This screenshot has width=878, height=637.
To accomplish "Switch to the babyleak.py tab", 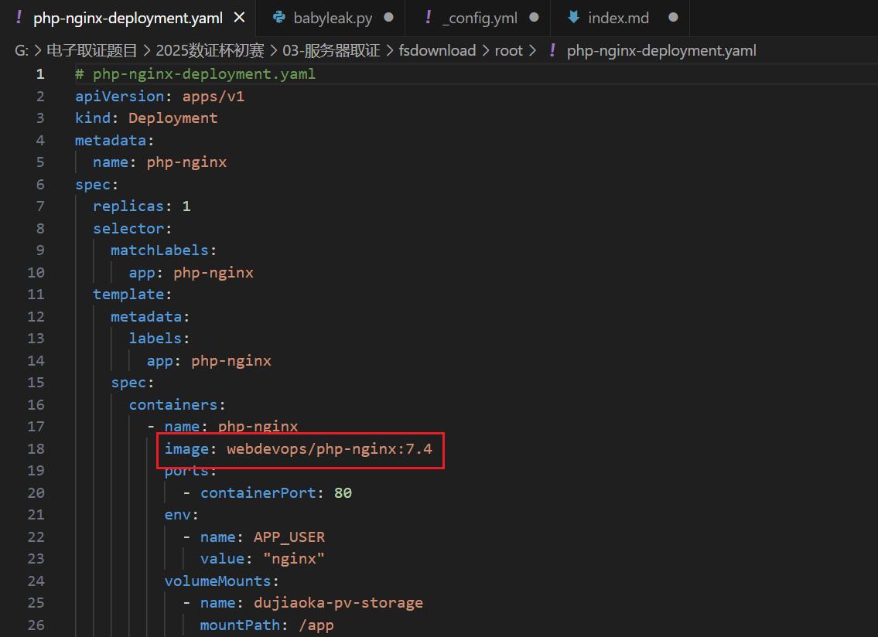I will (333, 17).
